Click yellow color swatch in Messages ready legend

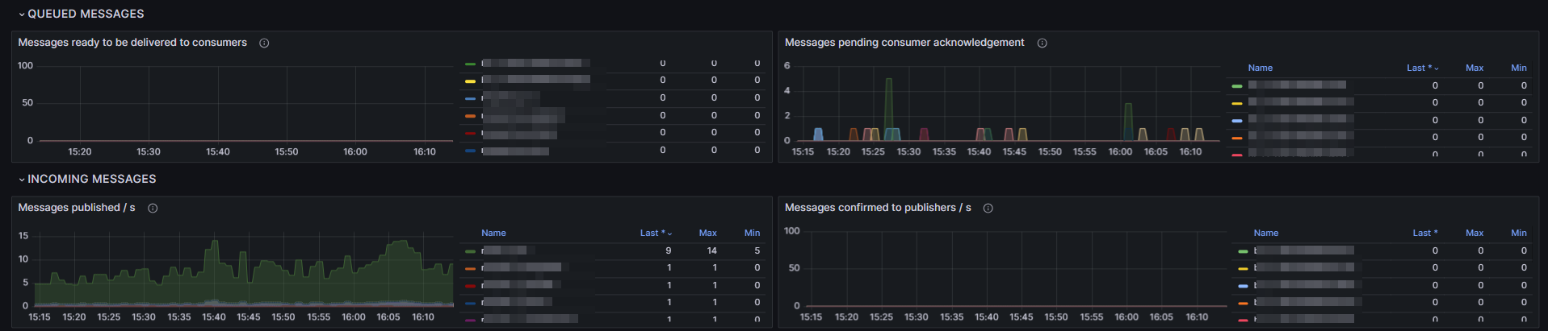[x=470, y=81]
